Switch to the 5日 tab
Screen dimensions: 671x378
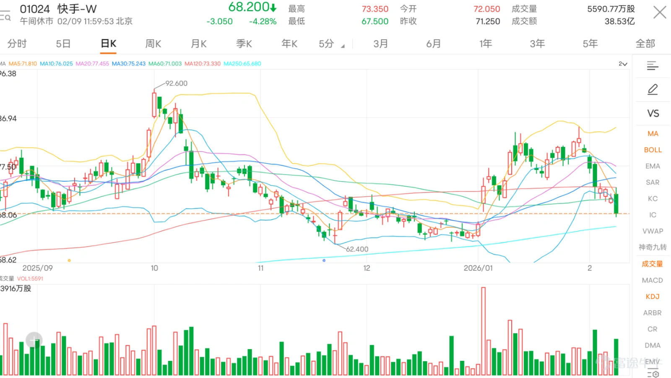coord(63,44)
